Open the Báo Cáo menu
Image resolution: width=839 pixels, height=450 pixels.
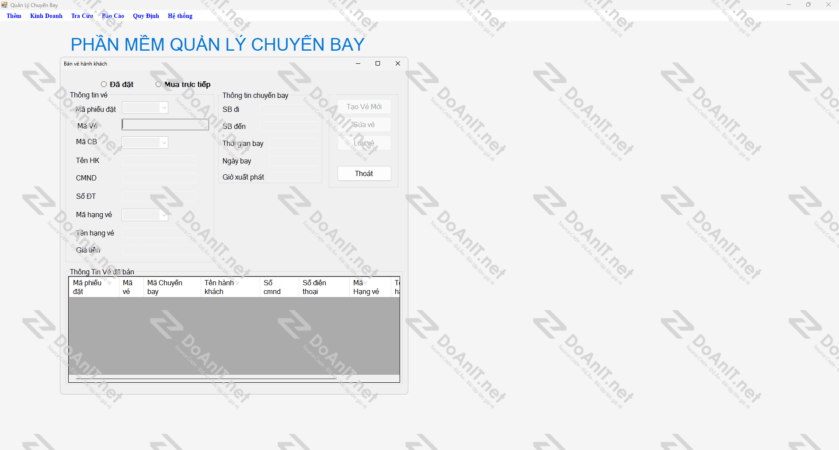(x=113, y=16)
